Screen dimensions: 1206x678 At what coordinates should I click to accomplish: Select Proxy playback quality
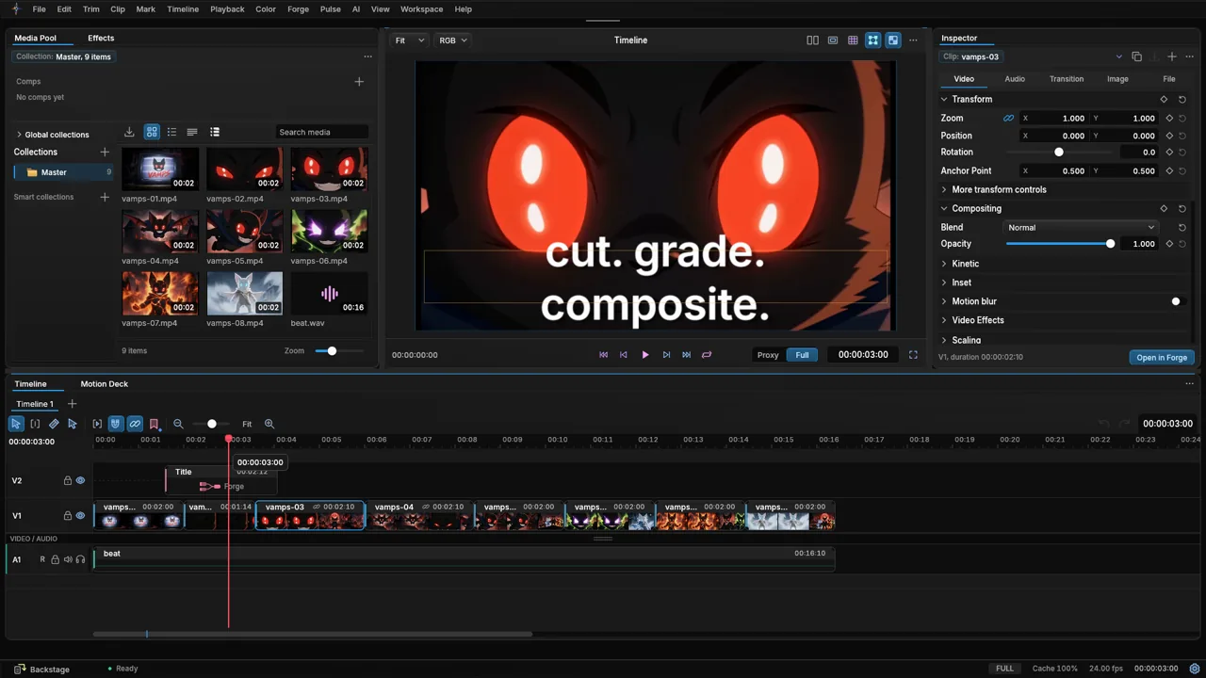[x=768, y=355]
